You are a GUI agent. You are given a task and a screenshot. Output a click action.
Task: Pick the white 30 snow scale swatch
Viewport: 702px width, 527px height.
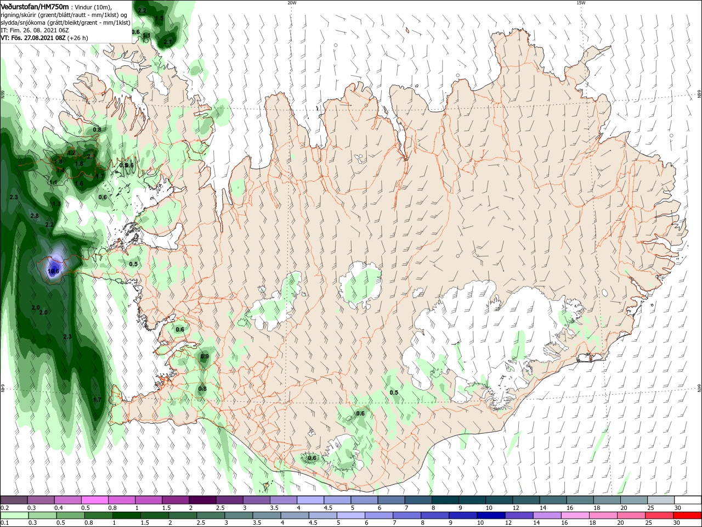[x=687, y=500]
